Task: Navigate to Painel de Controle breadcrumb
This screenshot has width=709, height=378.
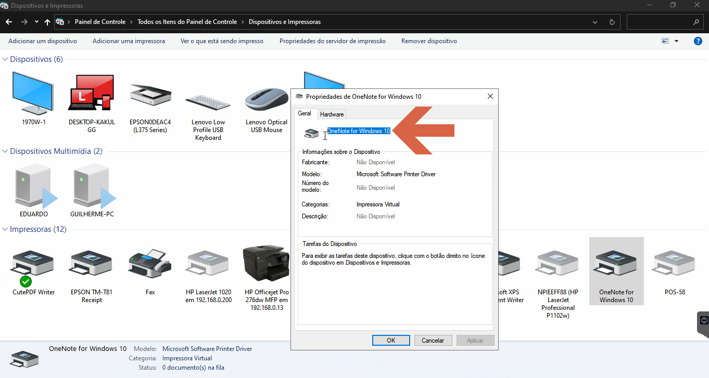Action: click(x=100, y=22)
